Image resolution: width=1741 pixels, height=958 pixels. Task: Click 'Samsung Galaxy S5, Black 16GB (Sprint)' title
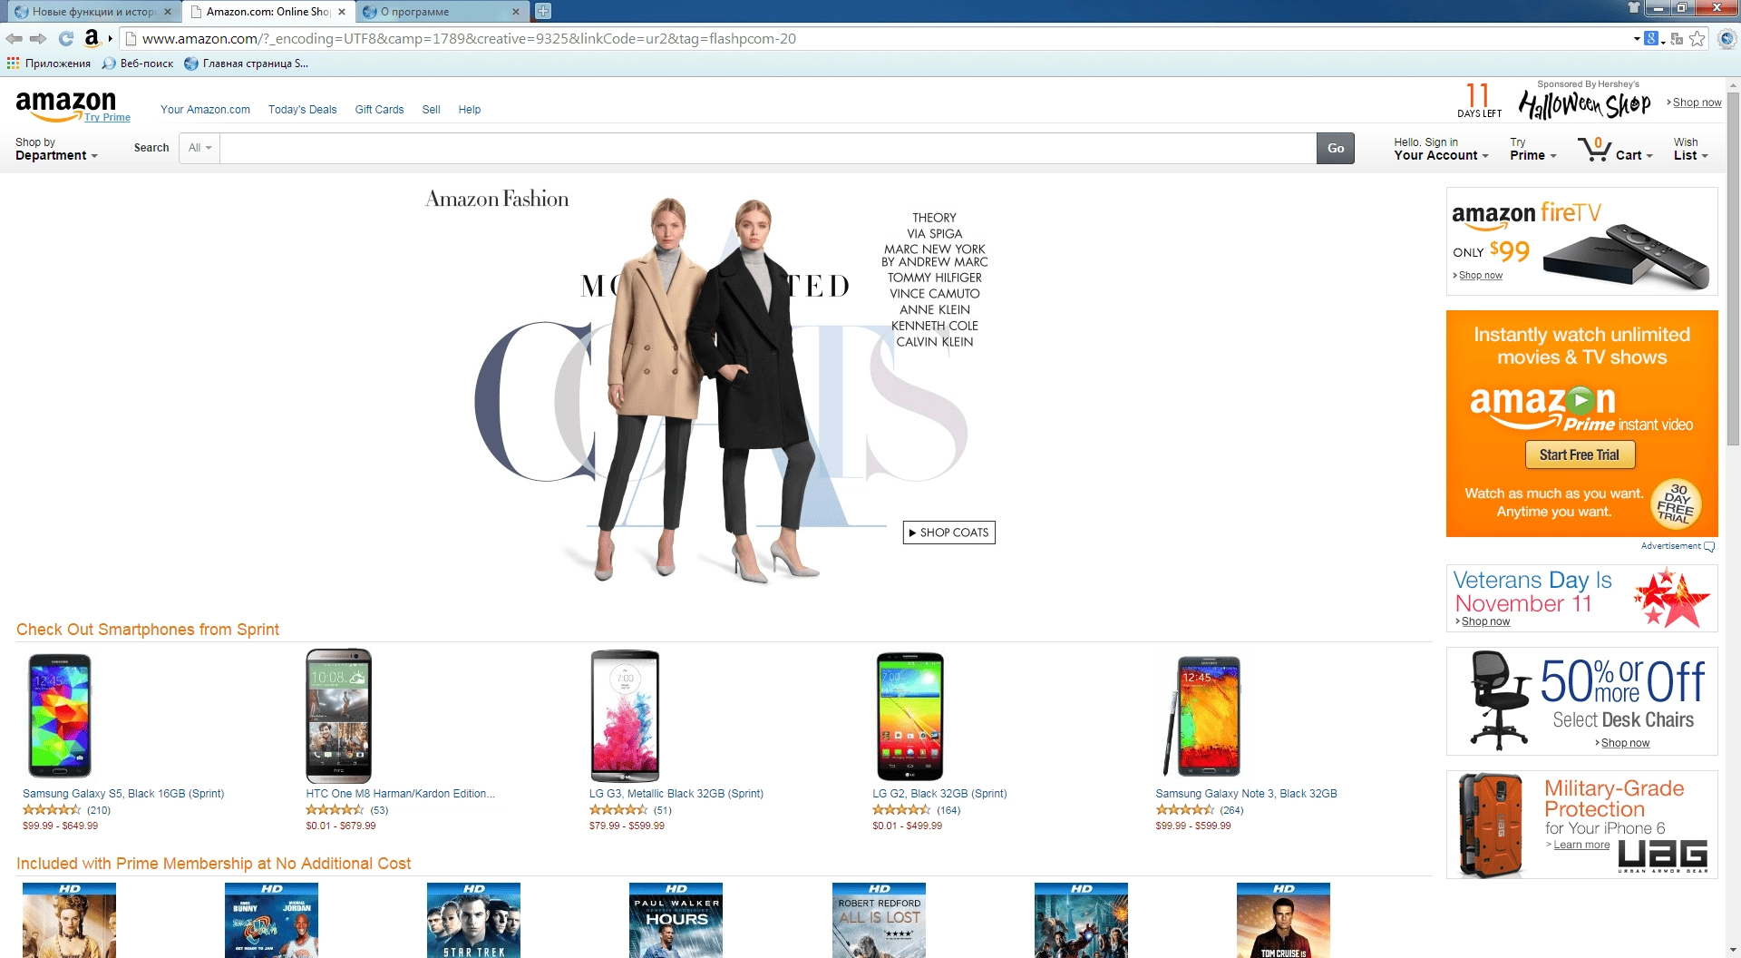point(123,794)
